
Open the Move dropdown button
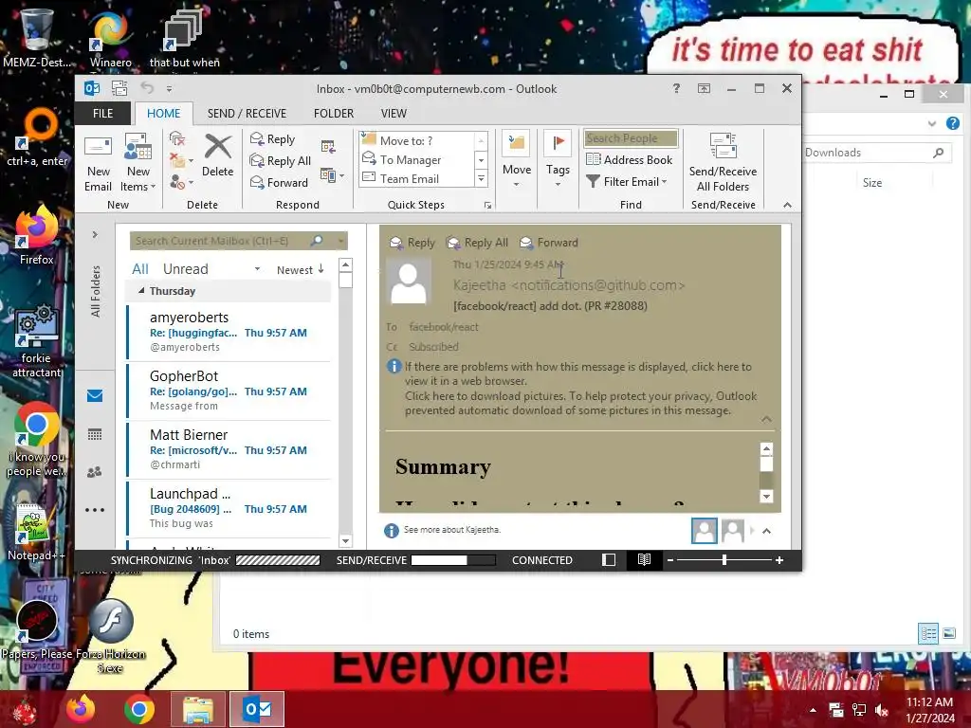click(517, 161)
